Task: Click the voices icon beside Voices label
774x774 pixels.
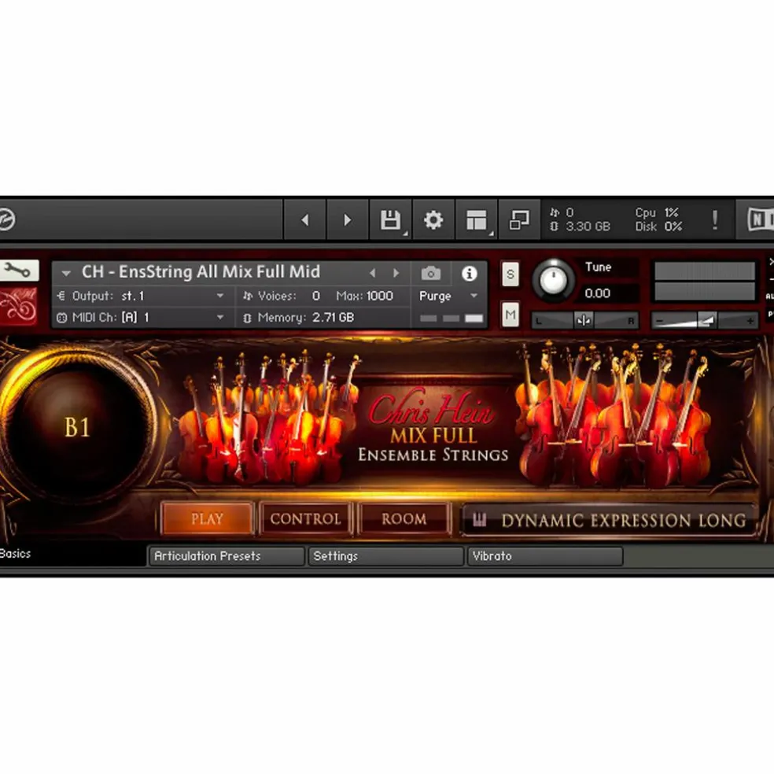Action: click(x=247, y=296)
